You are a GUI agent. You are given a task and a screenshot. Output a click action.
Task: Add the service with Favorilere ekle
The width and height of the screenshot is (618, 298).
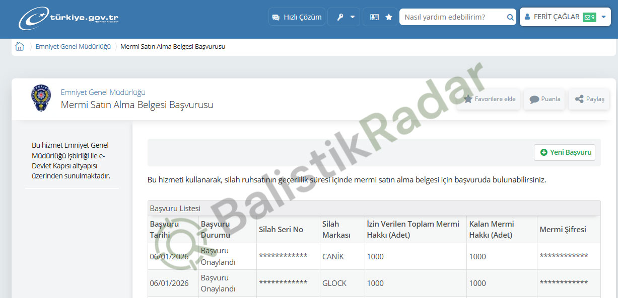tap(489, 99)
